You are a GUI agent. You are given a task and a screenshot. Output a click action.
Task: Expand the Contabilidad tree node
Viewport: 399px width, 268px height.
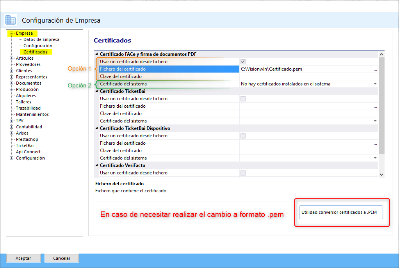click(11, 127)
